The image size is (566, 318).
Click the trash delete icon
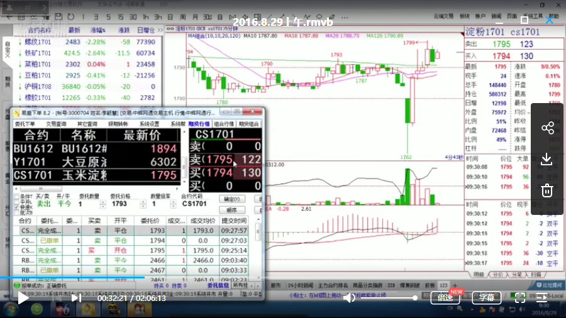(547, 190)
